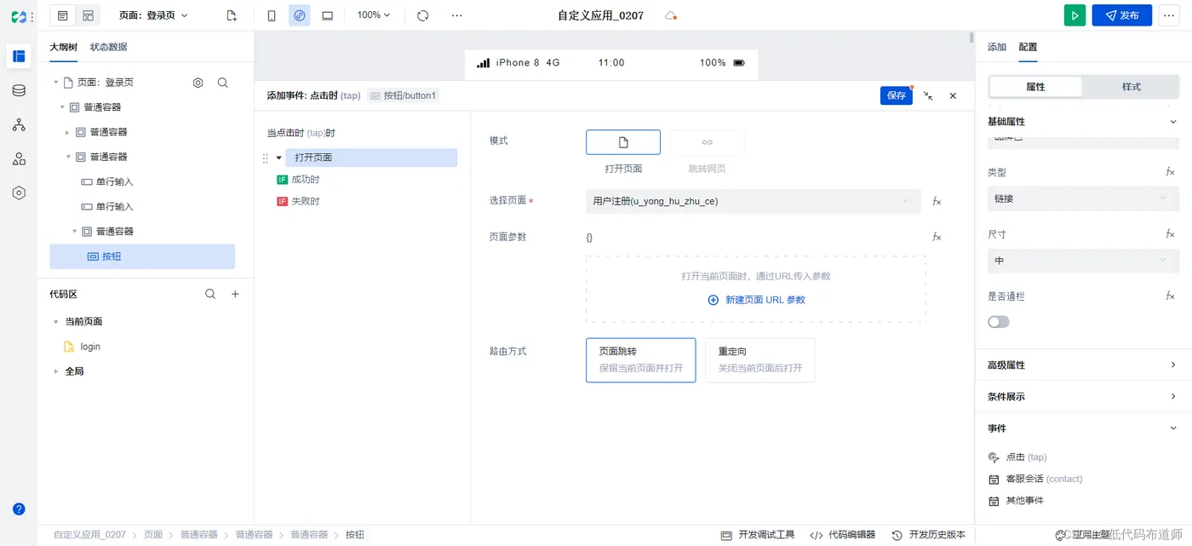The width and height of the screenshot is (1192, 546).
Task: Switch to 大纲树 tab
Action: (x=63, y=47)
